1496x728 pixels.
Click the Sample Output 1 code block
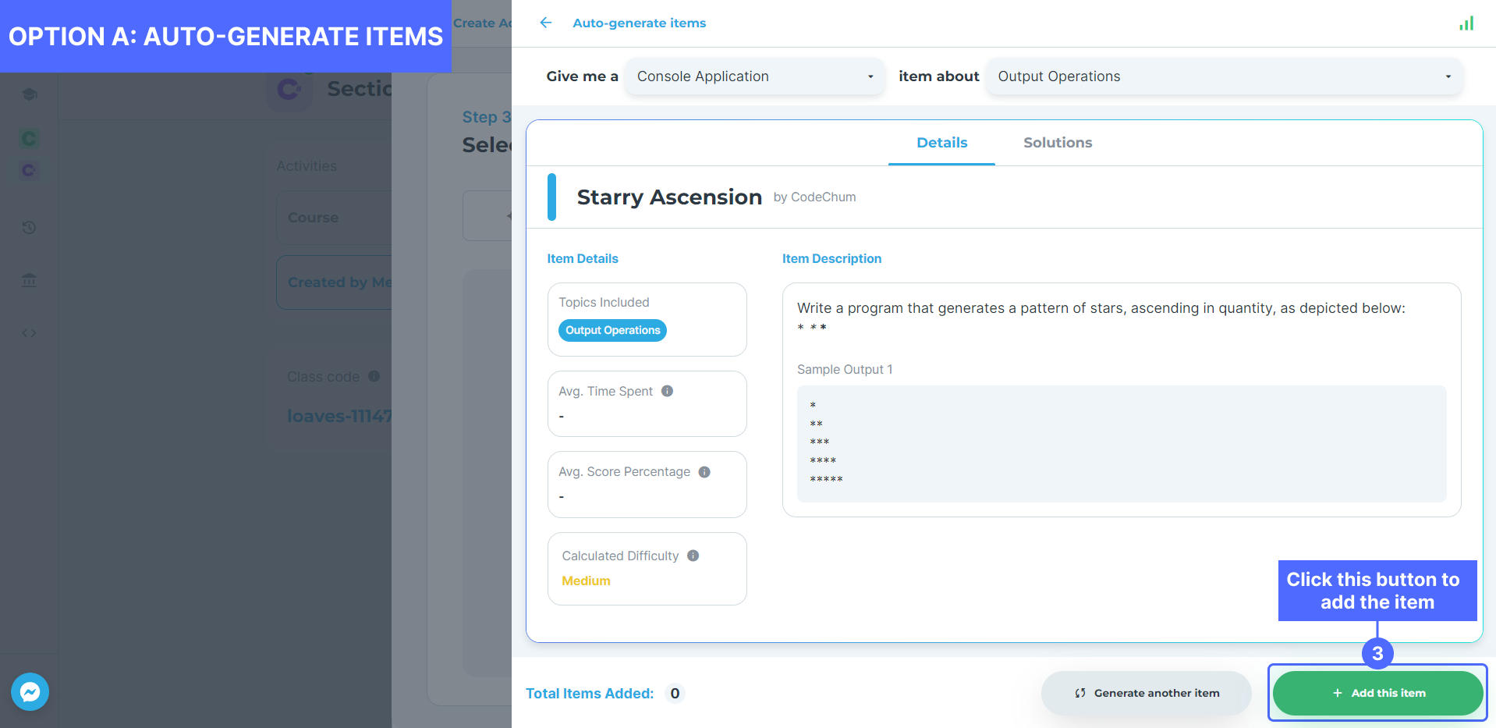[x=1121, y=443]
